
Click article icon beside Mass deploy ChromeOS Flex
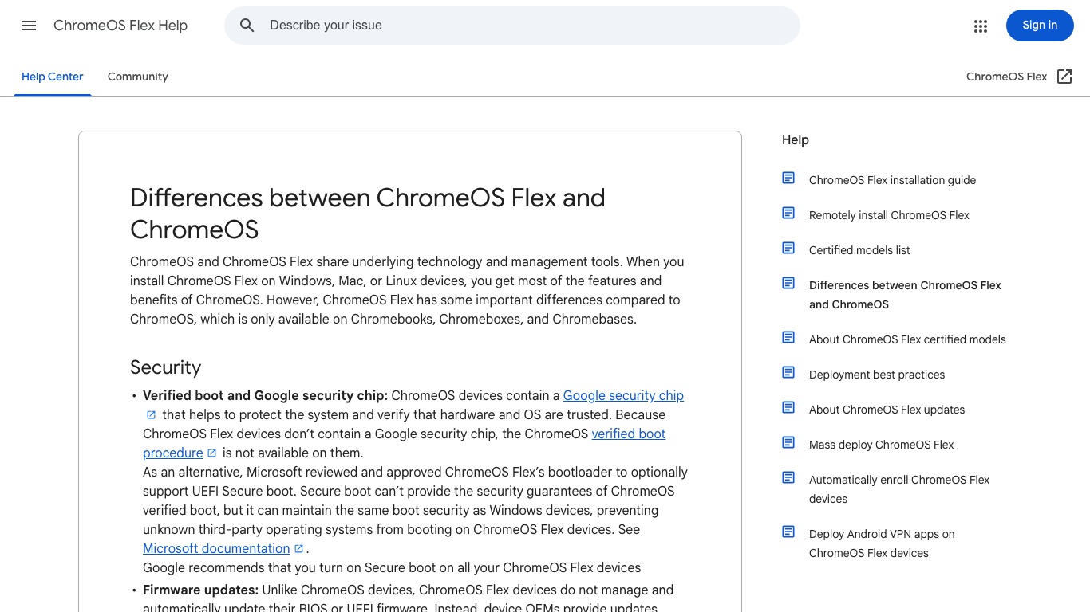(x=788, y=442)
